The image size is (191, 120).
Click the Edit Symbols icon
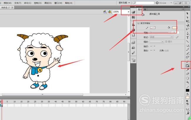click(x=110, y=12)
